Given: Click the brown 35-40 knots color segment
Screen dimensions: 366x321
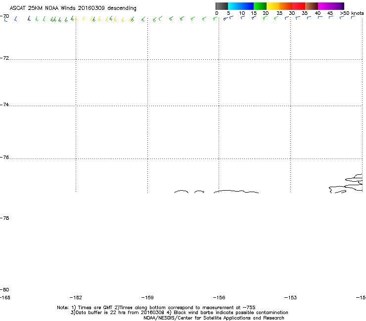Looking at the screenshot, I should (x=312, y=6).
